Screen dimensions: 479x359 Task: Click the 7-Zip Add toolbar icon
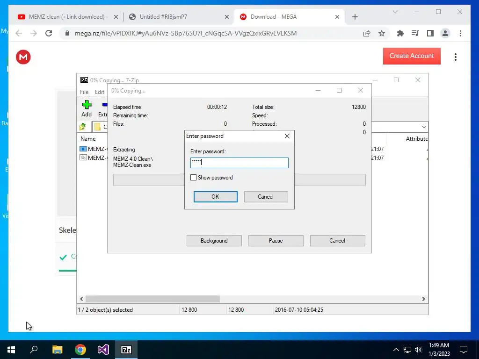tap(87, 108)
